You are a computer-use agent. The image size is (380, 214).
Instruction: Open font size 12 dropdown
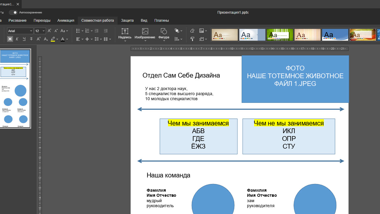[40, 31]
